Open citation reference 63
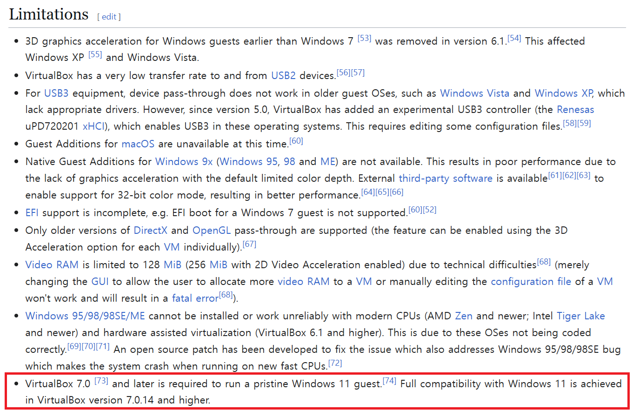This screenshot has width=633, height=410. pos(584,175)
